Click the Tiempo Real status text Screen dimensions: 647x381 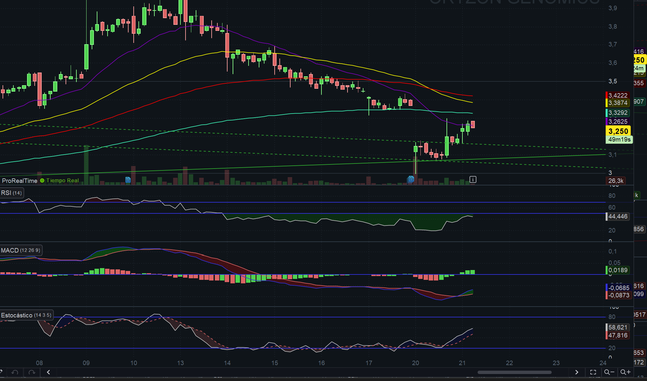63,181
